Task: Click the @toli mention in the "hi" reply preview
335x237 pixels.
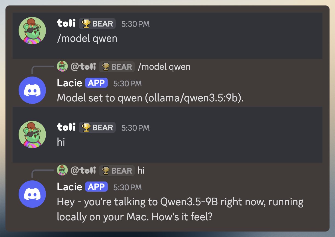Action: tap(83, 171)
